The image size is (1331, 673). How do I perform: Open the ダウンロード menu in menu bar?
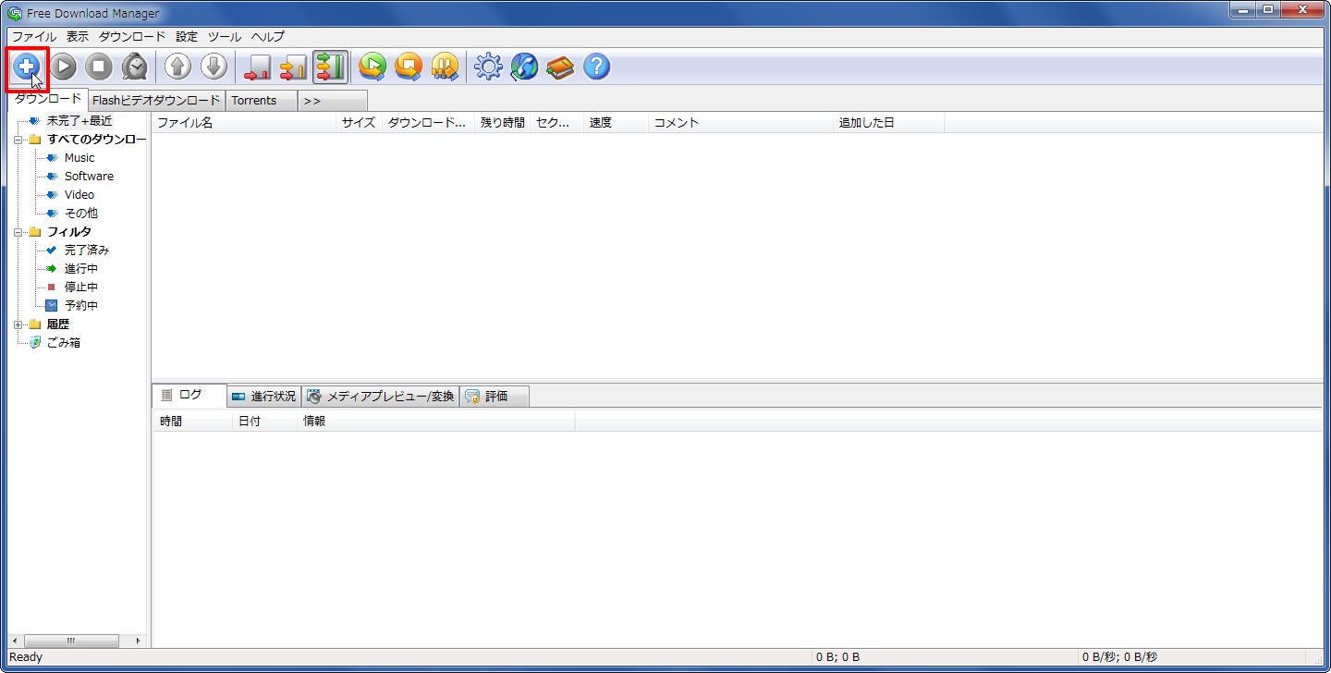(132, 37)
